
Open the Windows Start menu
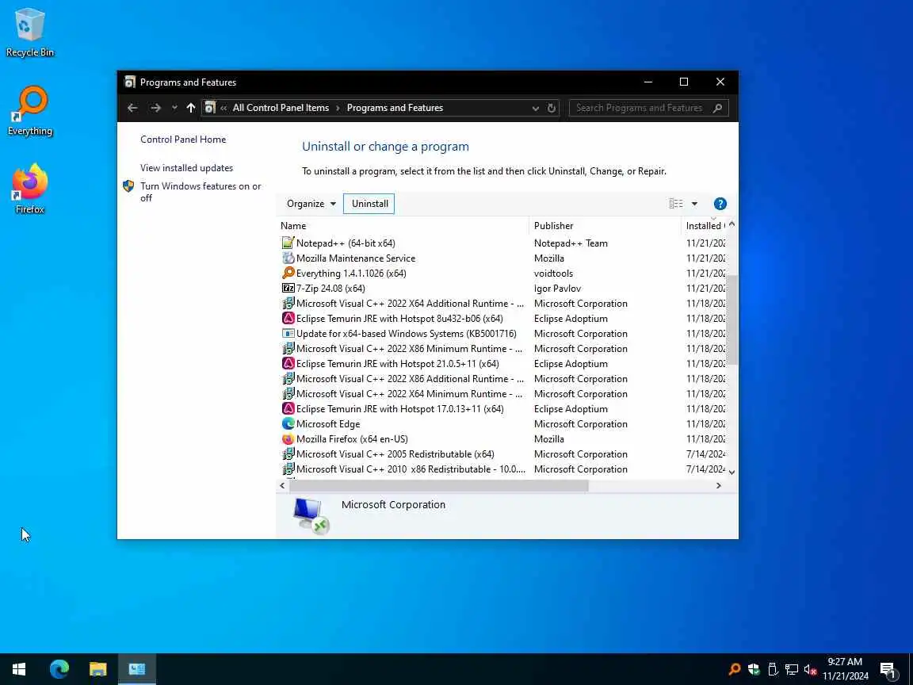pyautogui.click(x=19, y=669)
